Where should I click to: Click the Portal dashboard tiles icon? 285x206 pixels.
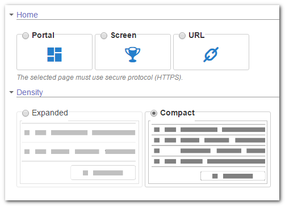coord(55,54)
